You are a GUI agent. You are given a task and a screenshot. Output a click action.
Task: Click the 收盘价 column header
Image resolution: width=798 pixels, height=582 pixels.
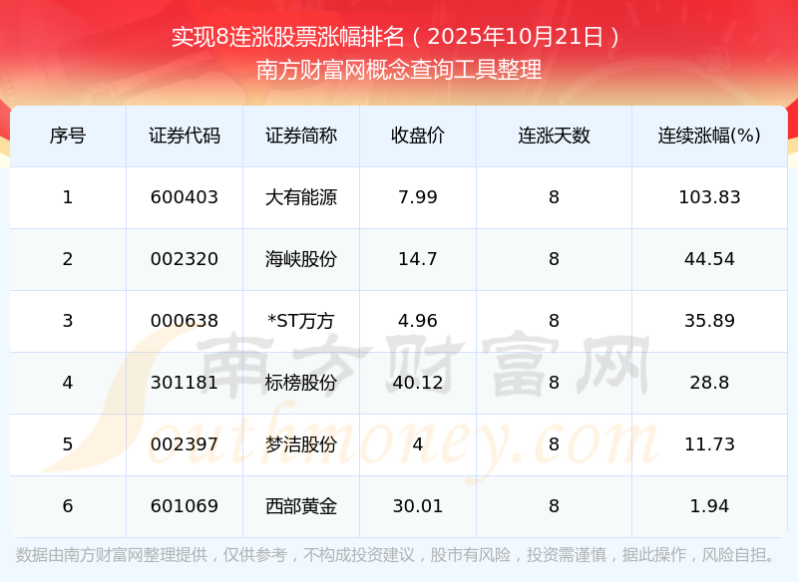pyautogui.click(x=418, y=136)
